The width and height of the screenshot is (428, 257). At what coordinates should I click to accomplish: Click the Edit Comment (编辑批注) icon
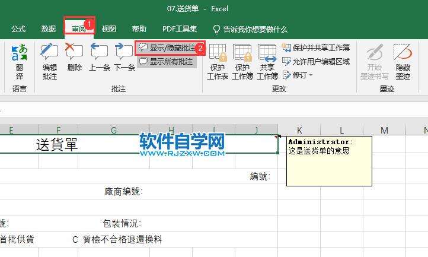click(49, 62)
